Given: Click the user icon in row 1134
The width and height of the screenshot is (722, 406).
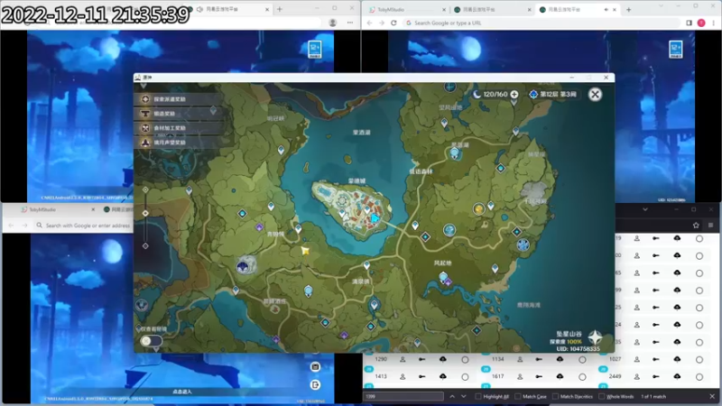Looking at the screenshot, I should pyautogui.click(x=520, y=359).
